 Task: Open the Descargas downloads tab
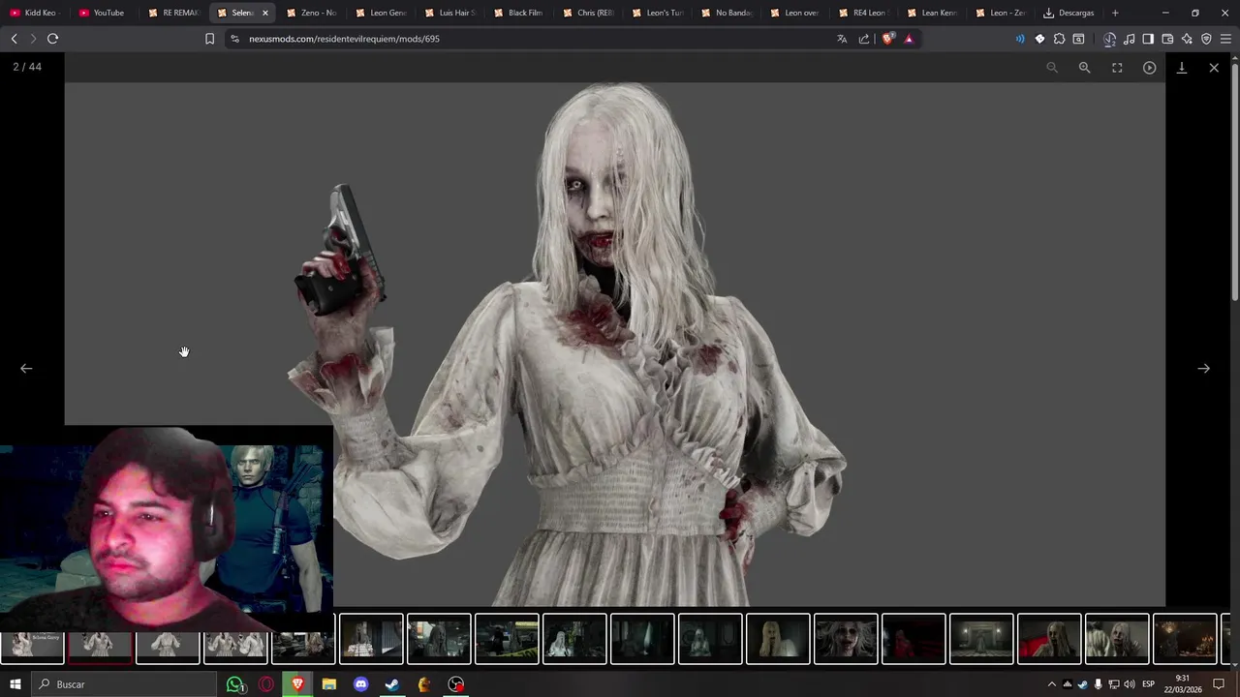[x=1069, y=13]
